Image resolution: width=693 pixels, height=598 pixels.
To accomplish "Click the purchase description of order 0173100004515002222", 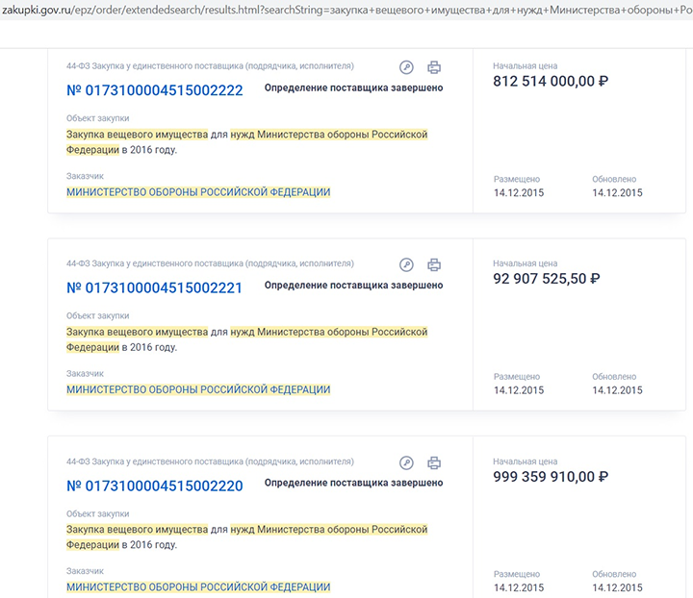I will [246, 142].
